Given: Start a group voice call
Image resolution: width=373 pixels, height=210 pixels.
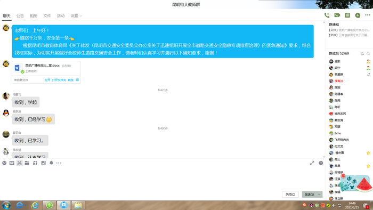Looking at the screenshot, I should click(327, 15).
